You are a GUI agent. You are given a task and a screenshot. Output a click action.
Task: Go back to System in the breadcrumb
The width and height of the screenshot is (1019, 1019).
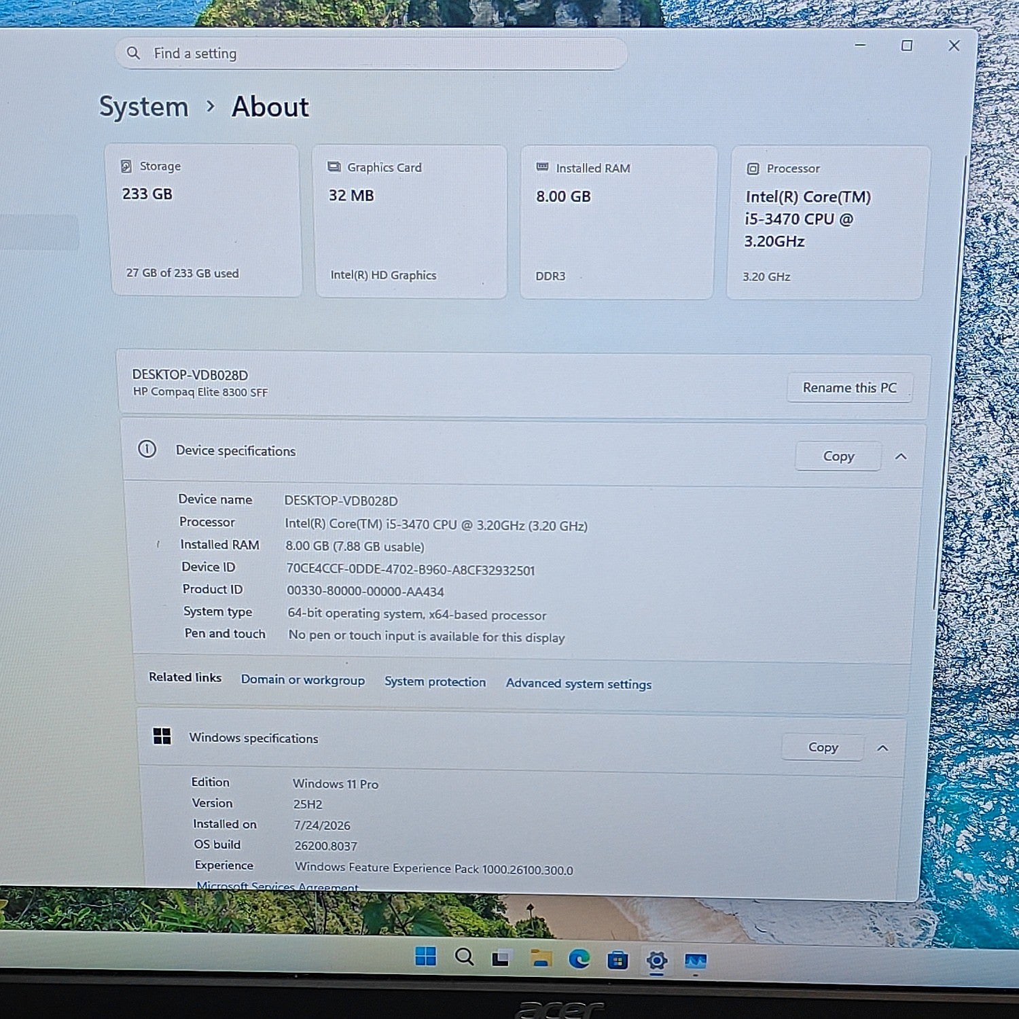pyautogui.click(x=143, y=107)
